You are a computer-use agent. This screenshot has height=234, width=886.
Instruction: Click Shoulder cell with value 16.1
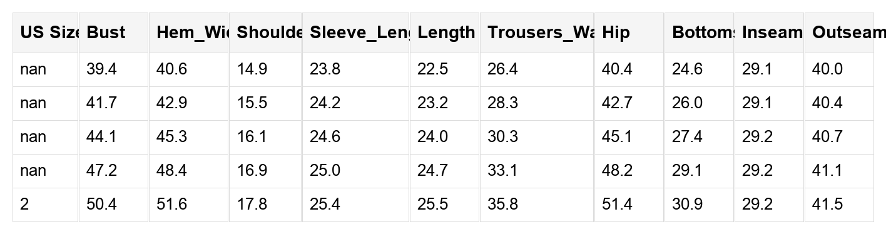[265, 137]
